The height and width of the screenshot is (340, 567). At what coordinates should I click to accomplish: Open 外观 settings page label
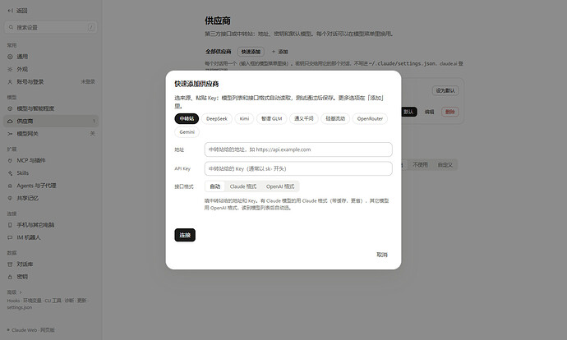click(x=22, y=69)
